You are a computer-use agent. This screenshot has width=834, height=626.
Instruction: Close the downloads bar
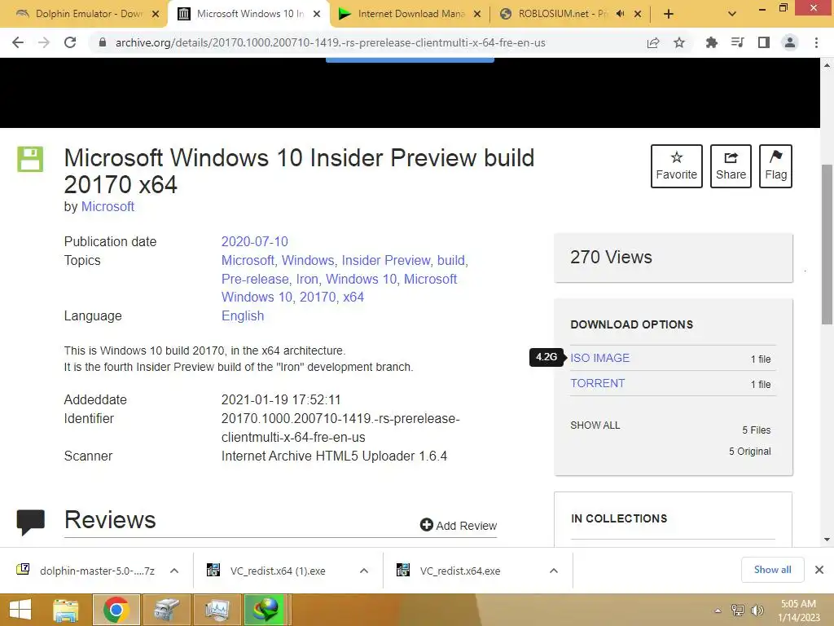point(819,570)
